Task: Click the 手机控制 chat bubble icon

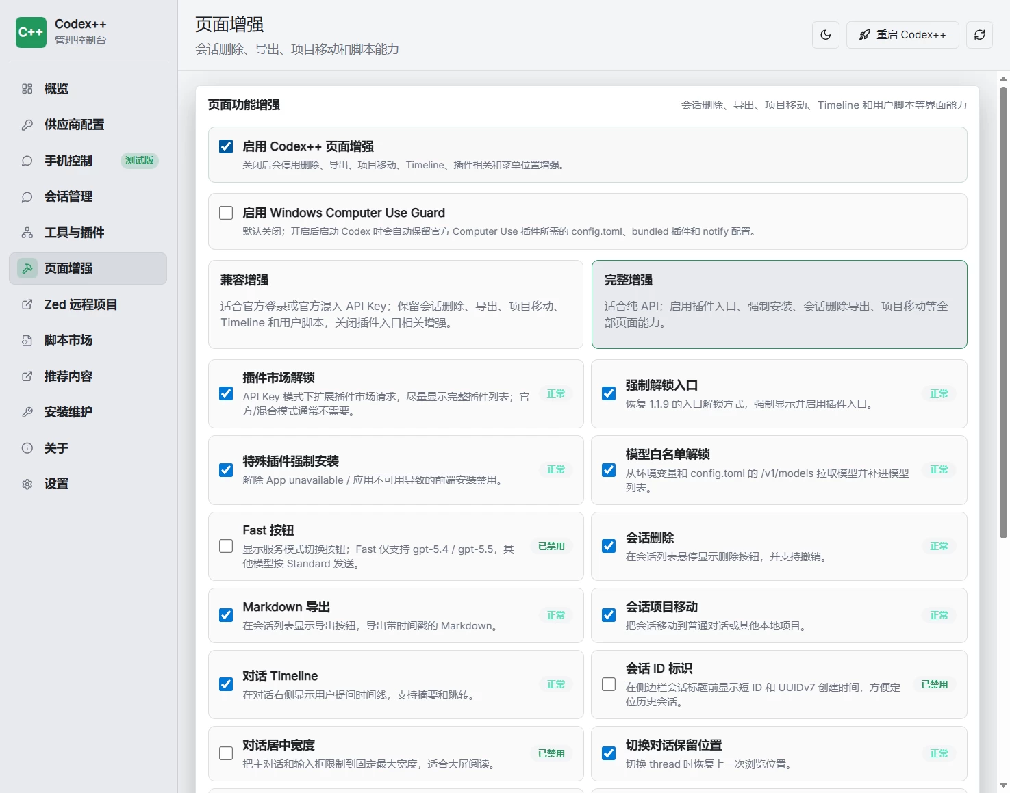Action: (x=27, y=161)
